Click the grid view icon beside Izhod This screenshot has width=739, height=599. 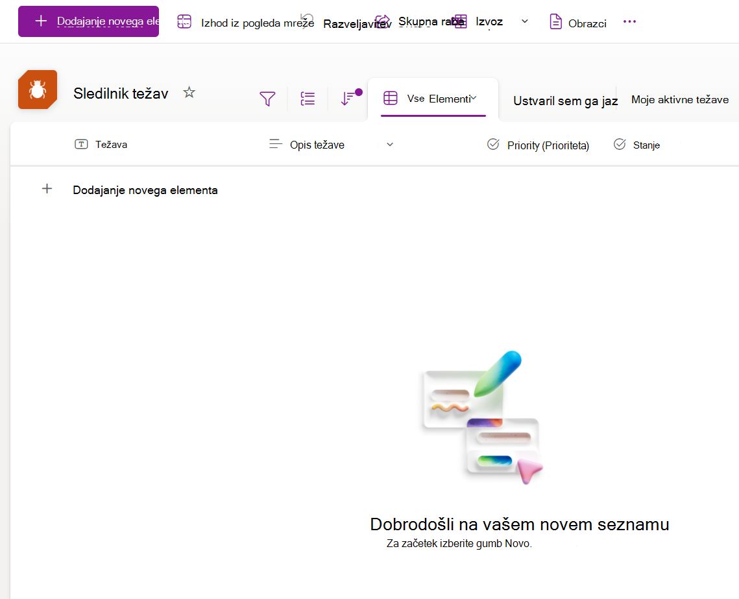coord(184,21)
